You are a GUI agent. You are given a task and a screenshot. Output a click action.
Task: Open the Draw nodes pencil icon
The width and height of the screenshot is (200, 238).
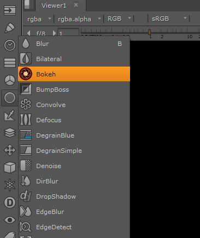pos(10,28)
